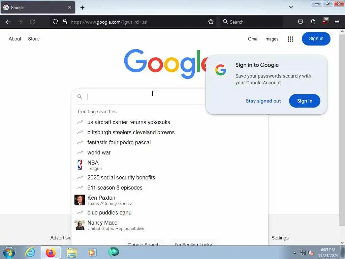Focus the Firefox toolbar Search box
The width and height of the screenshot is (345, 259).
[251, 22]
